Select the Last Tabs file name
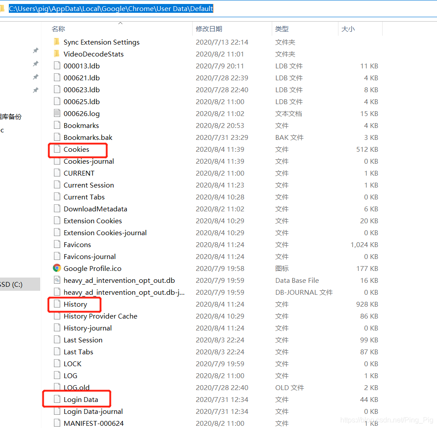The height and width of the screenshot is (428, 437). tap(78, 352)
